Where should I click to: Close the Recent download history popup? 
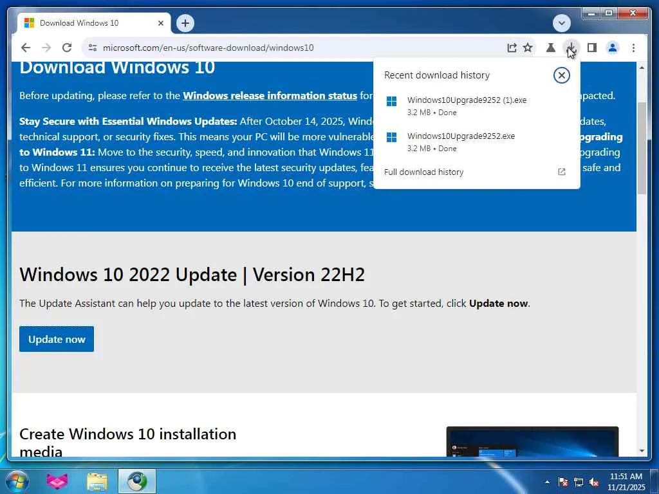click(561, 75)
